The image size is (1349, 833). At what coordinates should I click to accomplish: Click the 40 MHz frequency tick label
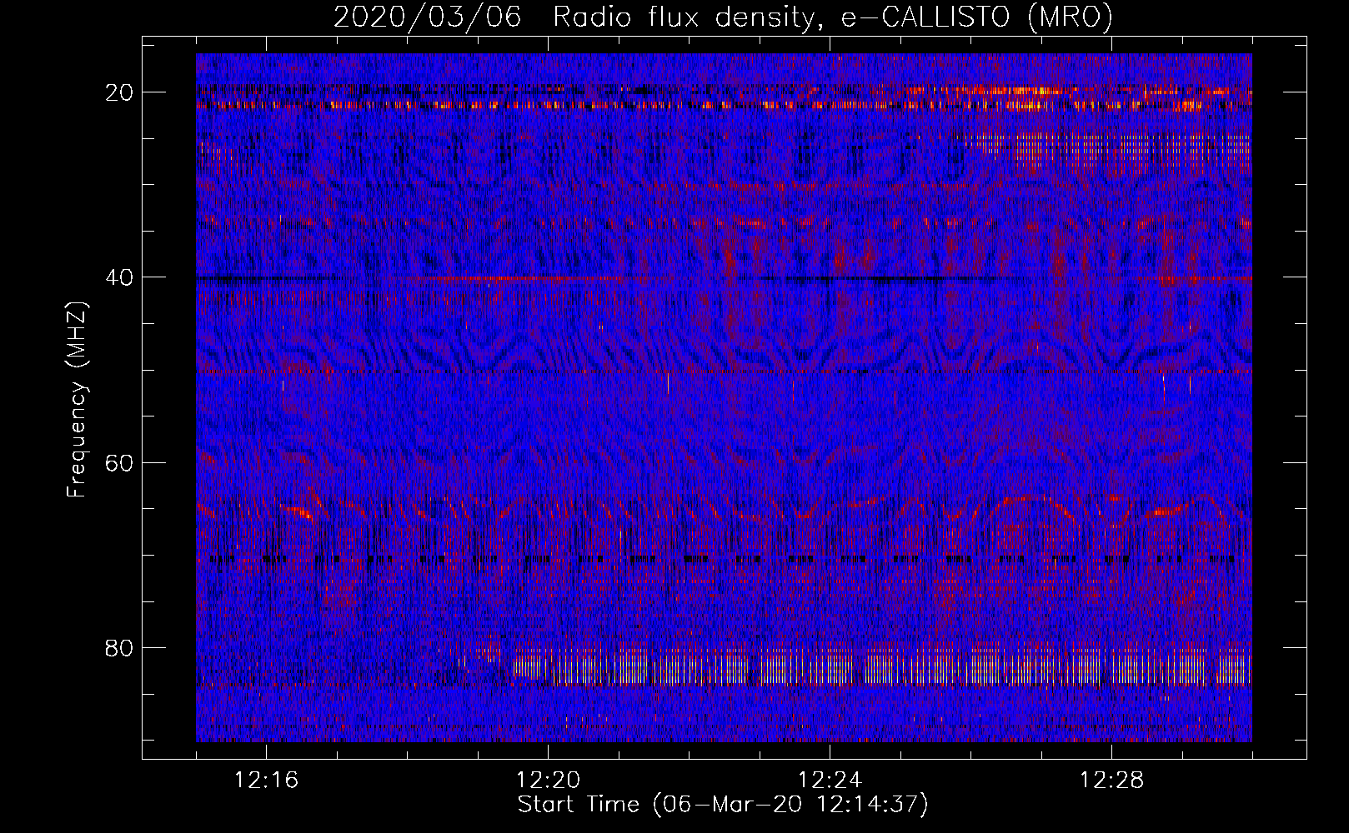119,277
